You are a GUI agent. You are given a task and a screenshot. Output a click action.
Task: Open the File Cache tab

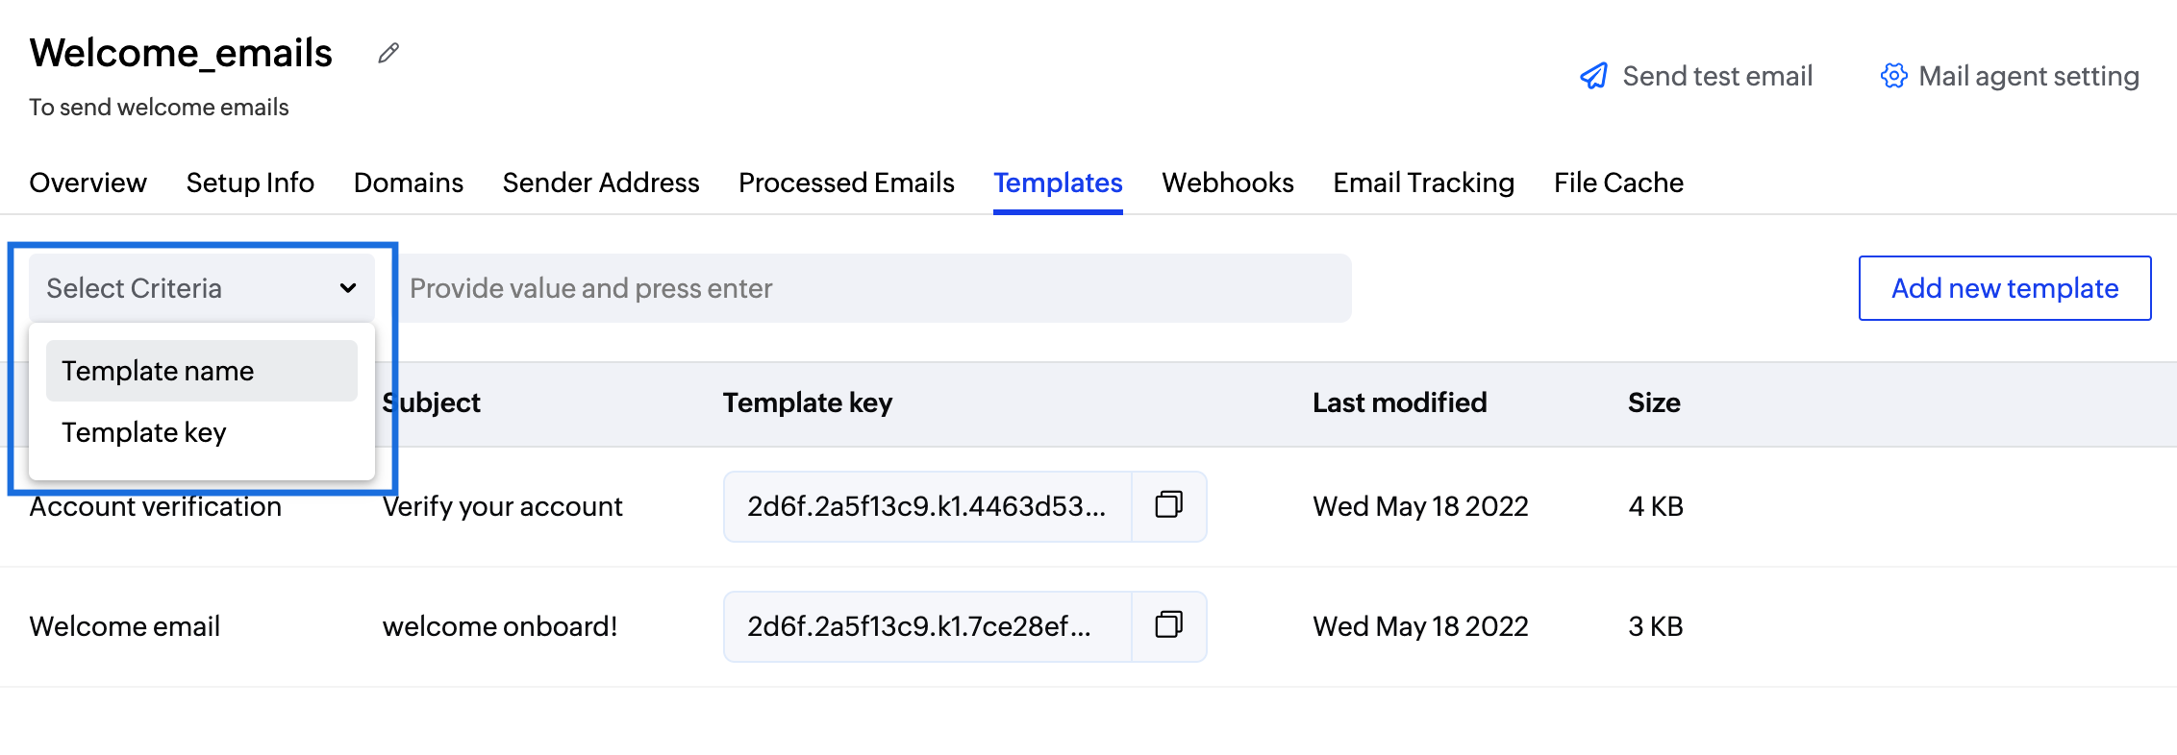pos(1618,183)
